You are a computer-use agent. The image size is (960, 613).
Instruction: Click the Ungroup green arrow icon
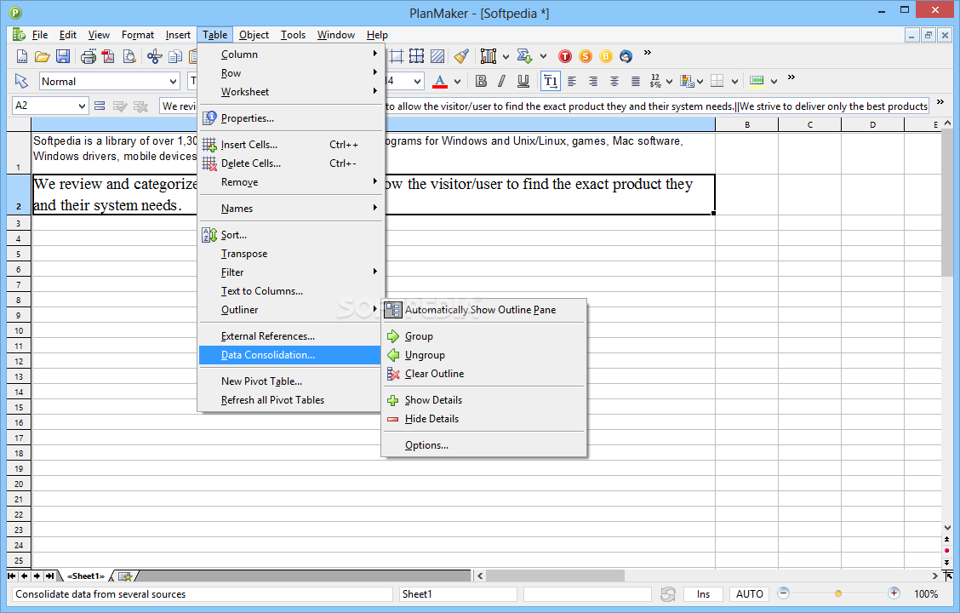click(393, 354)
